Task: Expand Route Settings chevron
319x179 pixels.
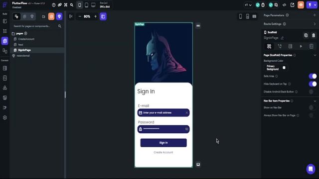Action: [x=315, y=24]
